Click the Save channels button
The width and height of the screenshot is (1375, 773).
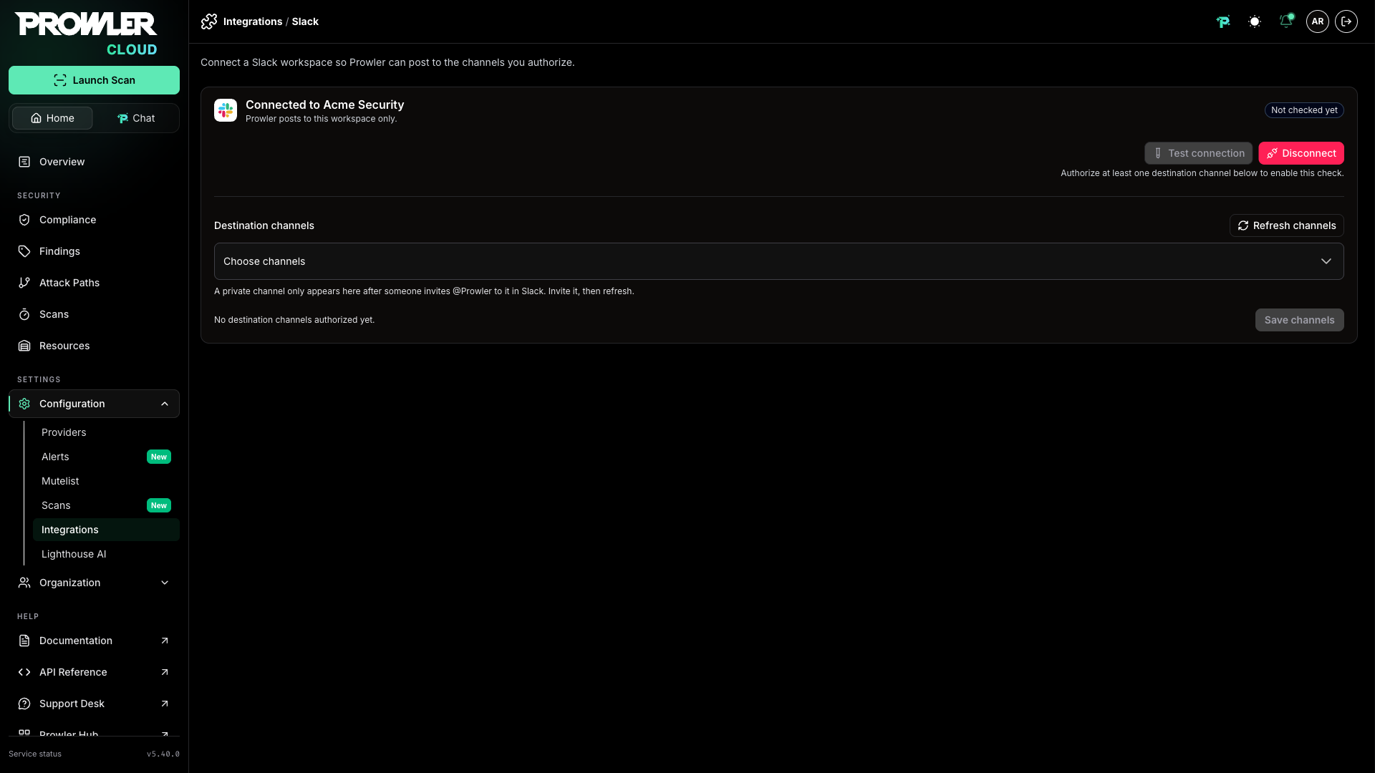point(1300,320)
